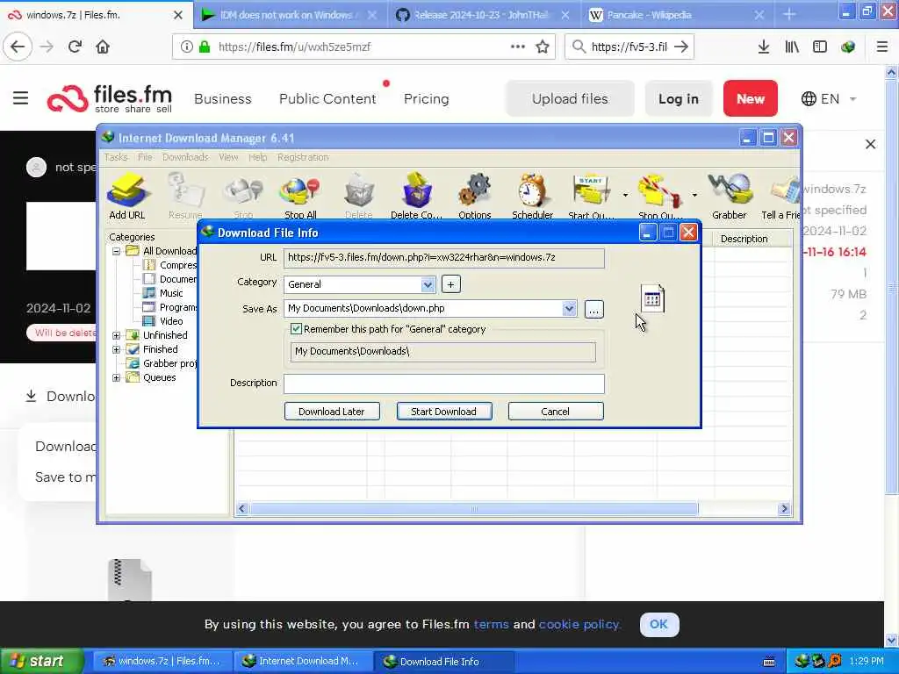Open the cookie policy link
899x674 pixels.
[579, 624]
